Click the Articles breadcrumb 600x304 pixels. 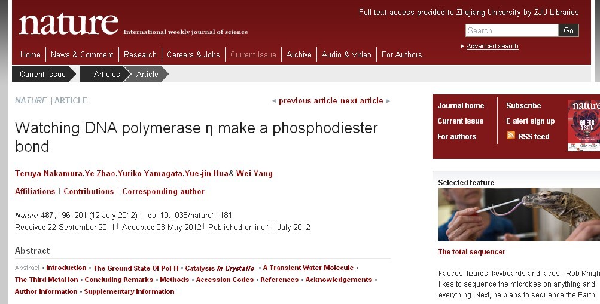(x=106, y=74)
